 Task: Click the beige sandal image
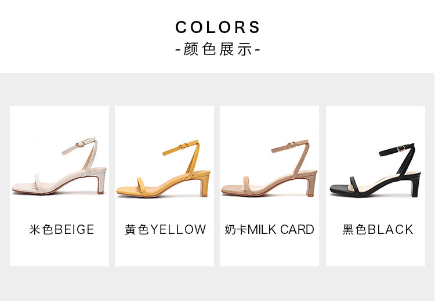pyautogui.click(x=59, y=166)
